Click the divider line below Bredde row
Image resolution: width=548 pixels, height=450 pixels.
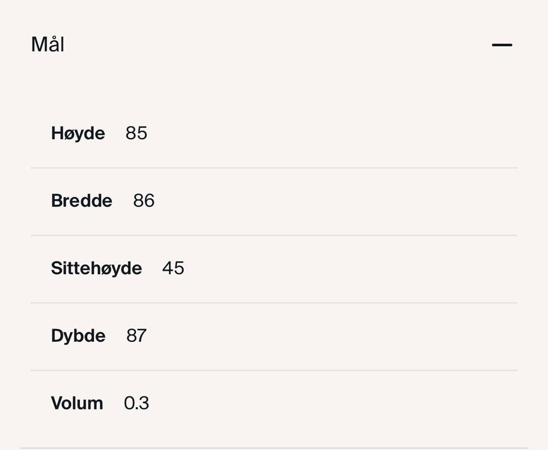point(274,235)
